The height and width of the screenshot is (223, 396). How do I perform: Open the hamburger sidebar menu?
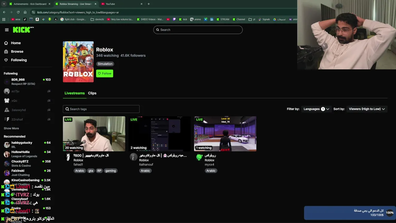click(6, 30)
